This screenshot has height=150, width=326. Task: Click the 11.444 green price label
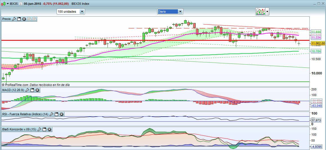coord(316,31)
